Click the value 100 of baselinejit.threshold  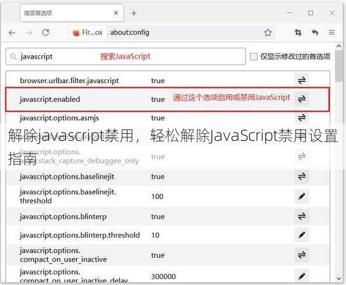click(x=157, y=197)
